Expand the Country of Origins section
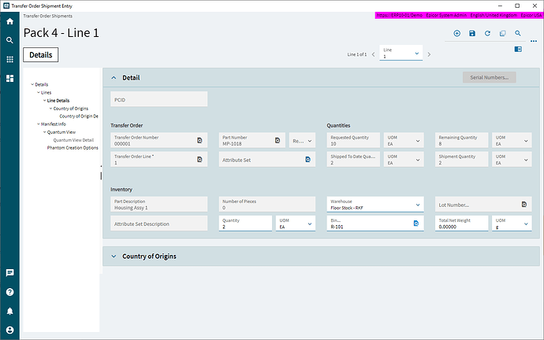 coord(114,257)
